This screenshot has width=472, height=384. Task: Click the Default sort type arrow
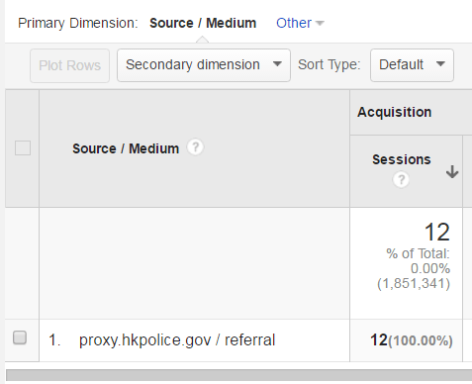pyautogui.click(x=440, y=63)
